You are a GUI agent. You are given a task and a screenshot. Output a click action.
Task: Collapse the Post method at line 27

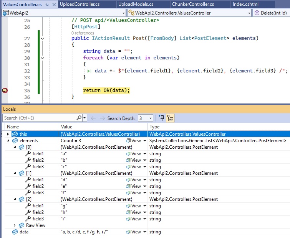(42, 38)
